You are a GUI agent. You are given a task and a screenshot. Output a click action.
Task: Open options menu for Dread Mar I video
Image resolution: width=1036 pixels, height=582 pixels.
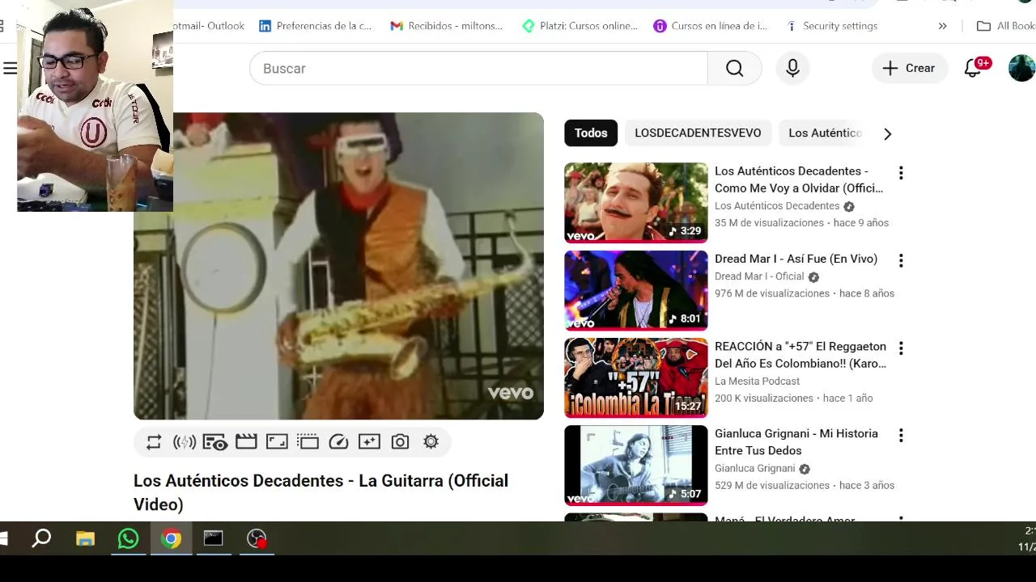[x=901, y=260]
